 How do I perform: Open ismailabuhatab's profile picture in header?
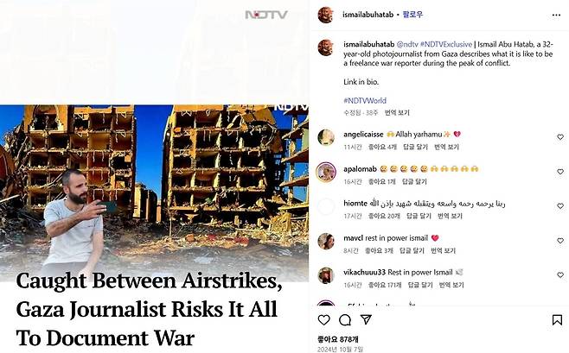pos(325,15)
